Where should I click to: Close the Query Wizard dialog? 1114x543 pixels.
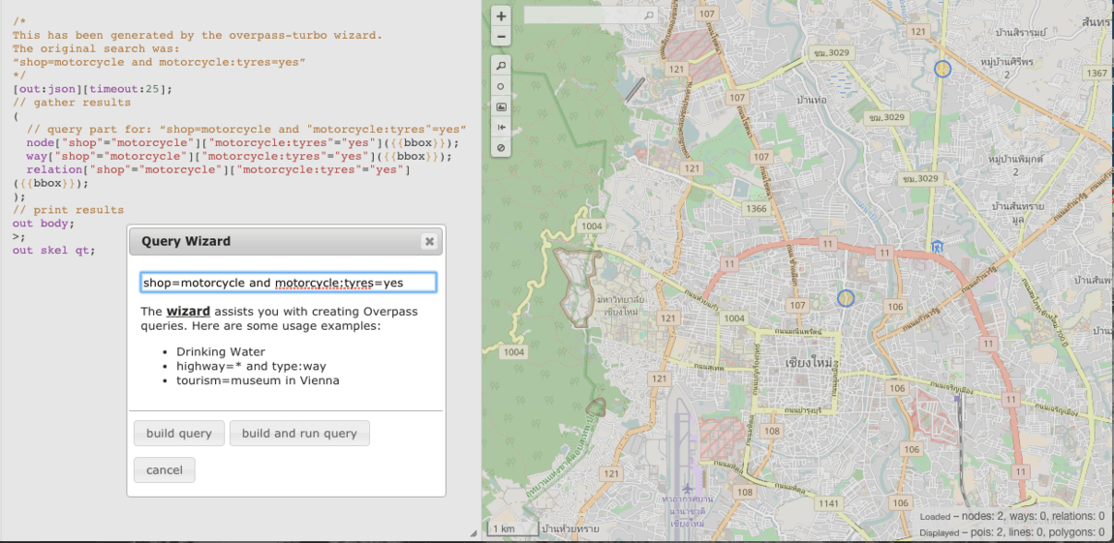(x=429, y=241)
